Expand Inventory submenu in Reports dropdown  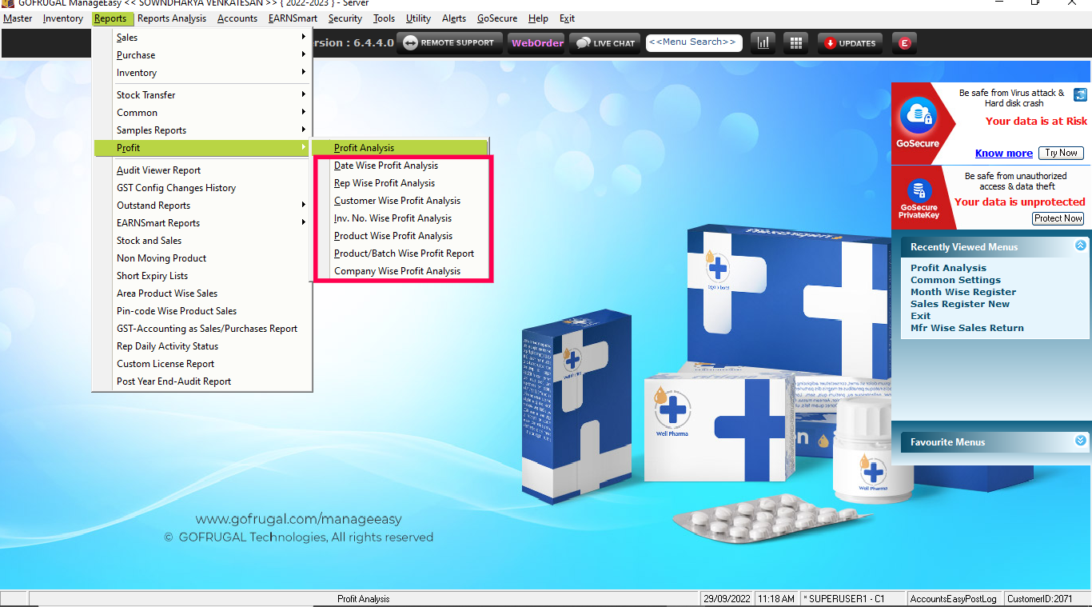[202, 73]
